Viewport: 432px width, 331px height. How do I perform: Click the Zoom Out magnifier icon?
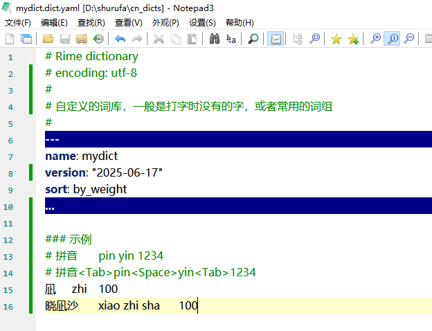409,39
